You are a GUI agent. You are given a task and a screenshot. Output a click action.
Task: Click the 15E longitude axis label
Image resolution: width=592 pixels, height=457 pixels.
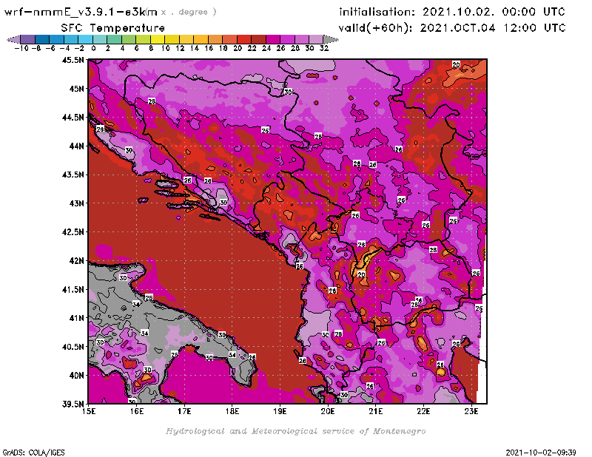pyautogui.click(x=89, y=410)
